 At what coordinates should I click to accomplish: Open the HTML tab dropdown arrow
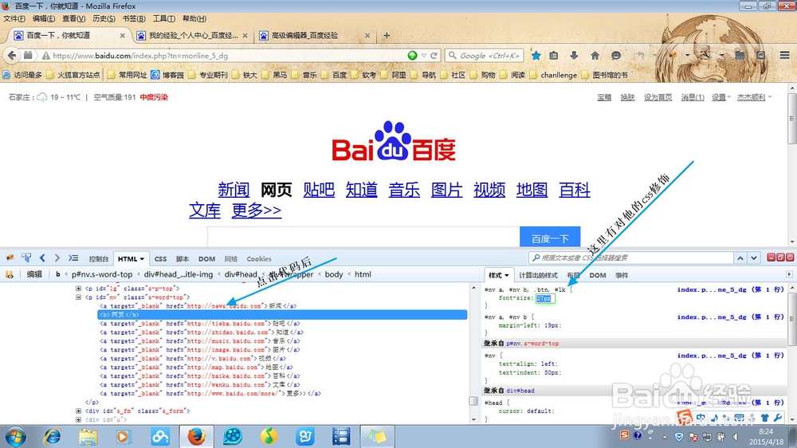coord(142,259)
